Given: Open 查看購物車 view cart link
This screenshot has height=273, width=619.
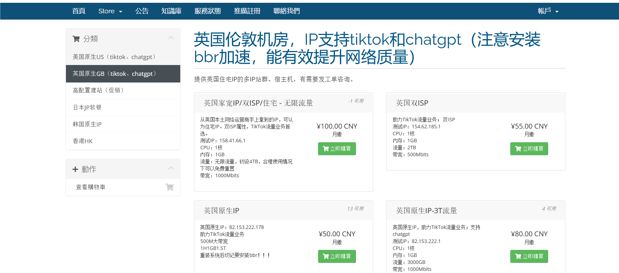Looking at the screenshot, I should pos(123,187).
